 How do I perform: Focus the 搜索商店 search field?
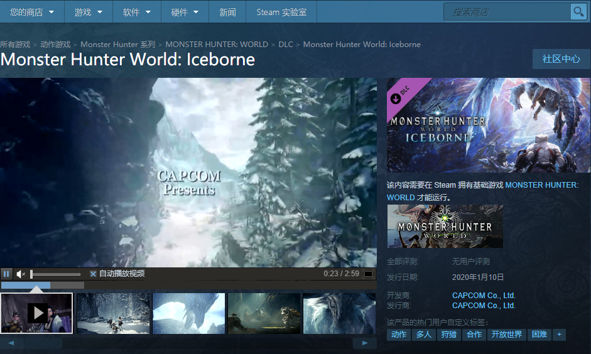(507, 12)
